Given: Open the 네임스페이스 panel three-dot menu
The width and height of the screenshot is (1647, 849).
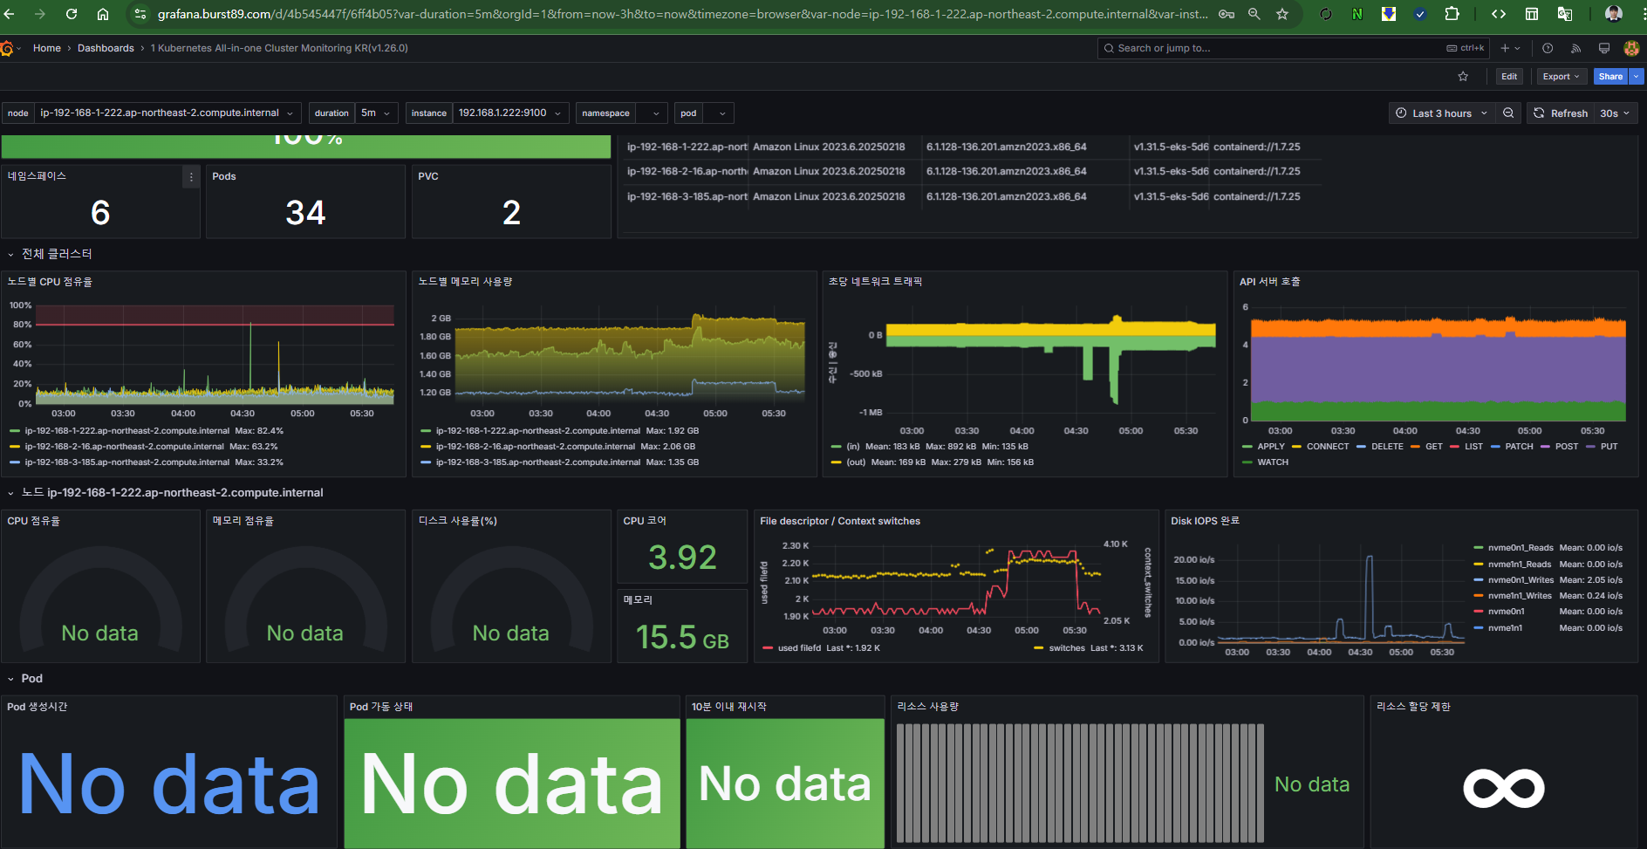Looking at the screenshot, I should (x=191, y=177).
